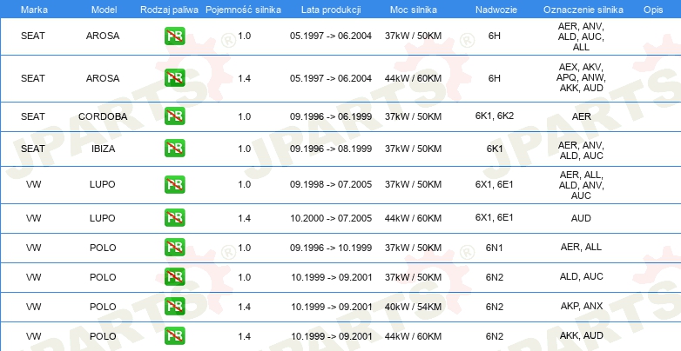Click the 44kW / 60KM cell in the AROSA row
The width and height of the screenshot is (681, 351).
coord(413,78)
